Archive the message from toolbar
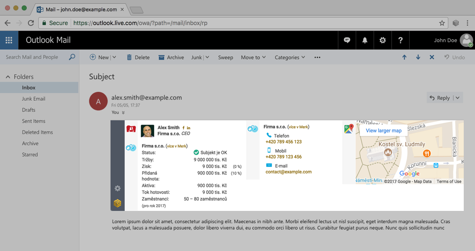This screenshot has height=251, width=475. tap(171, 57)
